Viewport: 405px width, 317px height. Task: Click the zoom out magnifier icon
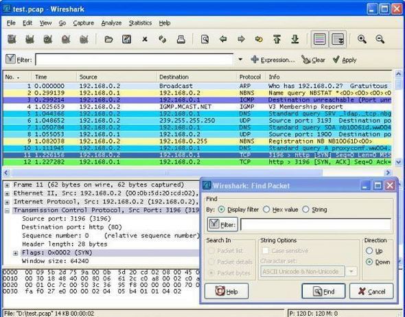[x=380, y=39]
